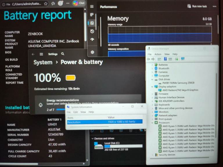Select IDE ATA/ATAPI controllers entry
Viewport: 223px width, 167px height.
pyautogui.click(x=171, y=101)
